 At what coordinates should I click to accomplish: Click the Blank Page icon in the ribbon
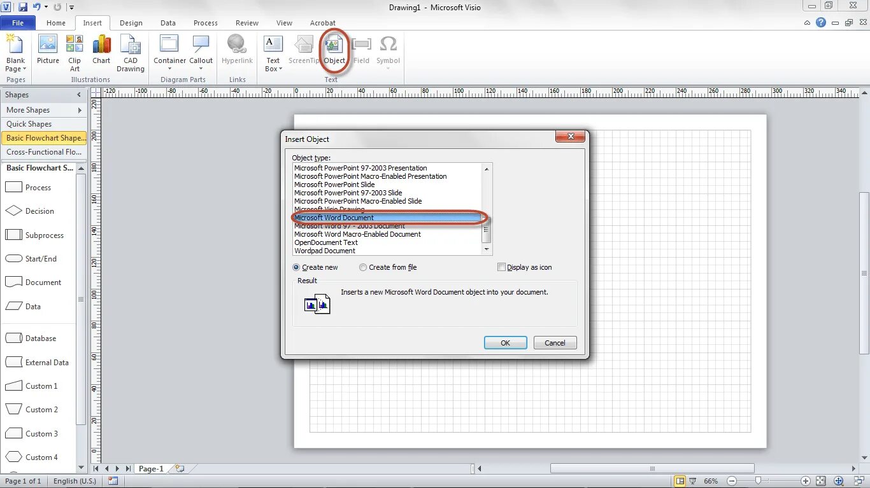point(14,45)
